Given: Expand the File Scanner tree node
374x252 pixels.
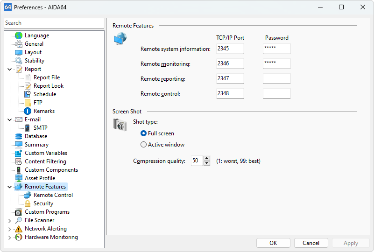Looking at the screenshot, I should pyautogui.click(x=10, y=220).
